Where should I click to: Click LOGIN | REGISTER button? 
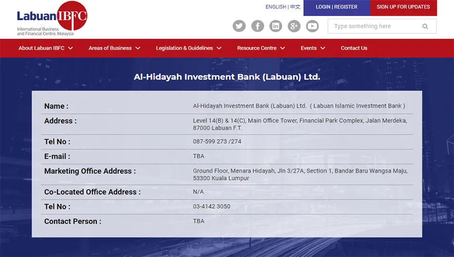point(337,8)
